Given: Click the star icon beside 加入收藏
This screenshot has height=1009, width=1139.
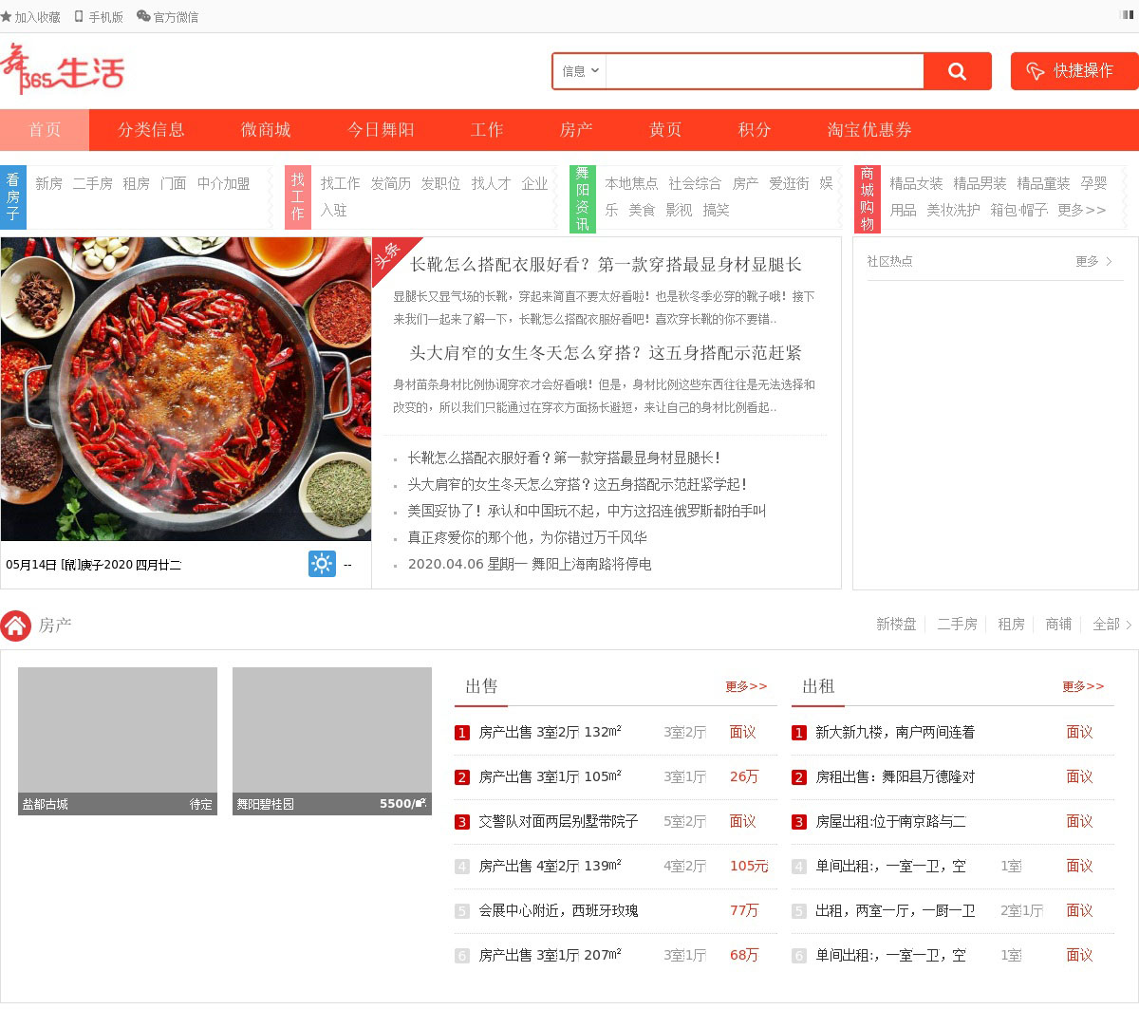Looking at the screenshot, I should (x=6, y=16).
